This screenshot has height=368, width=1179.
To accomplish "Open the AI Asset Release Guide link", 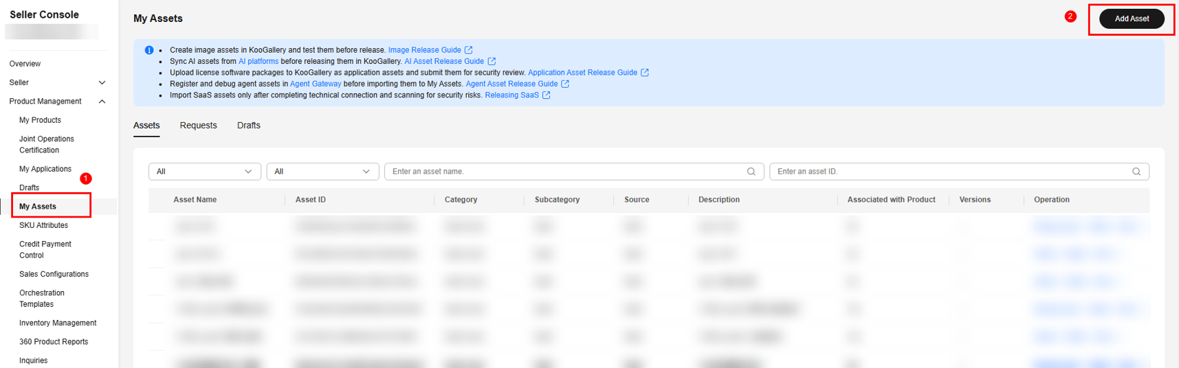I will coord(444,61).
